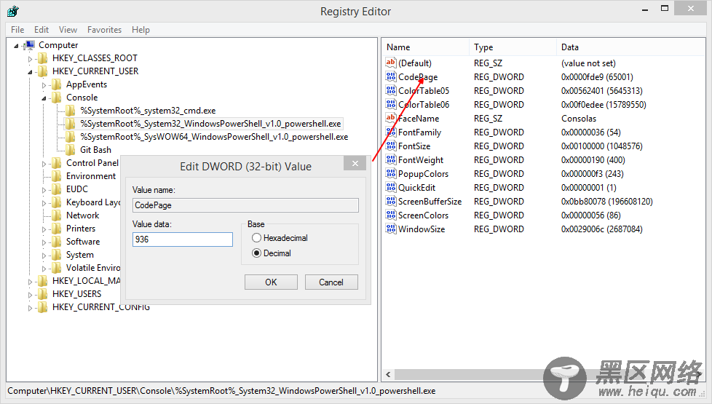The width and height of the screenshot is (712, 404).
Task: Expand the HKEY_CLASSES_ROOT node
Action: click(30, 59)
